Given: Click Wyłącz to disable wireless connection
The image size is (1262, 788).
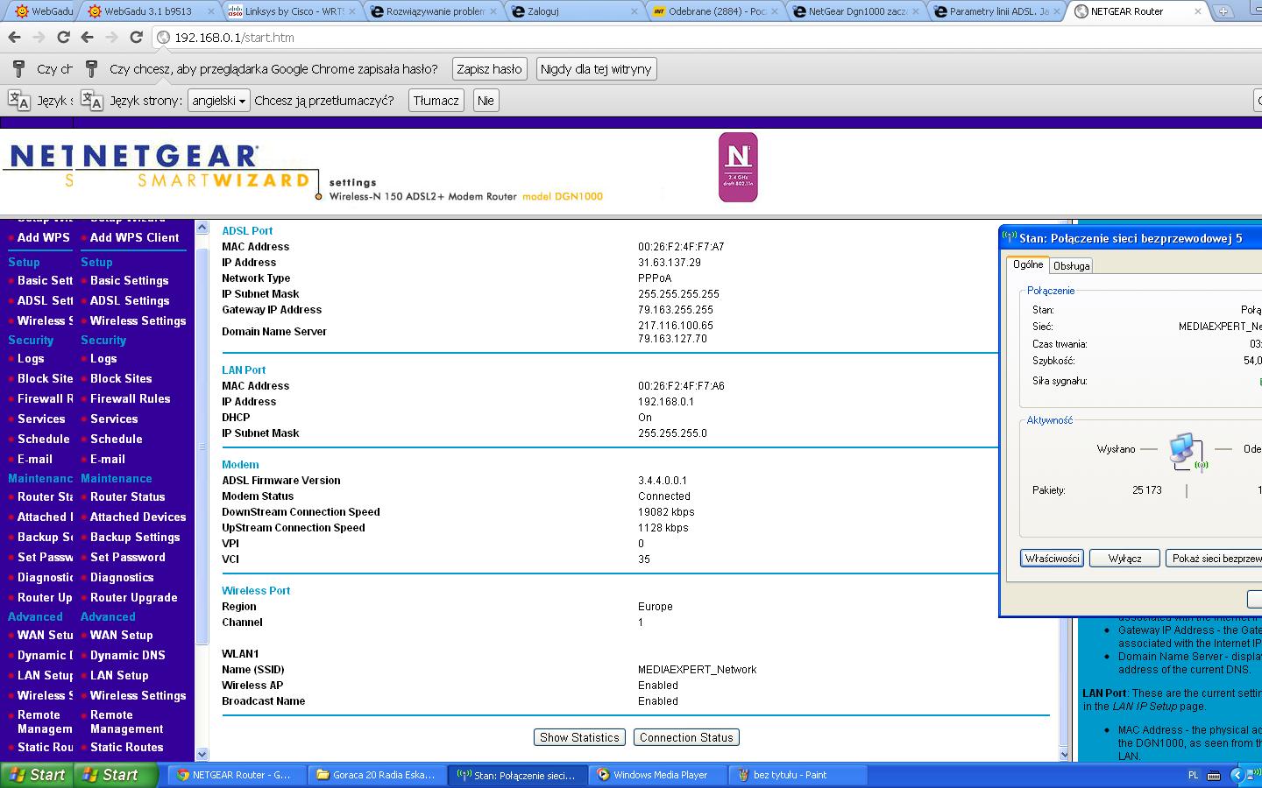Looking at the screenshot, I should pos(1124,558).
